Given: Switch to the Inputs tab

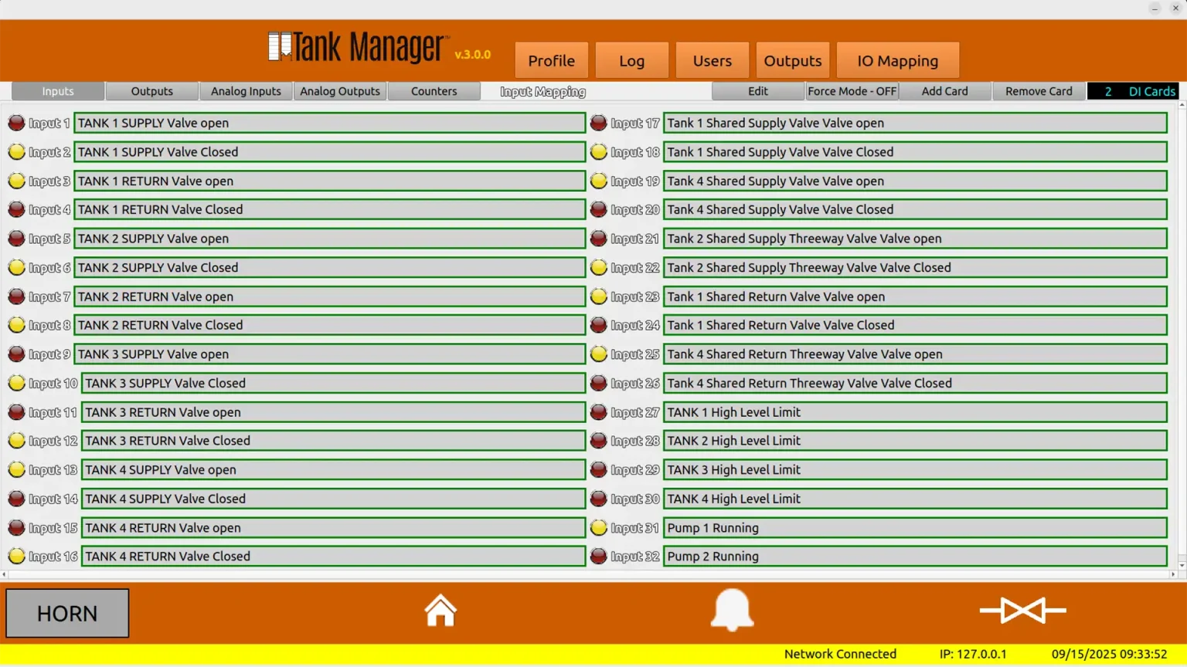Looking at the screenshot, I should coord(58,91).
